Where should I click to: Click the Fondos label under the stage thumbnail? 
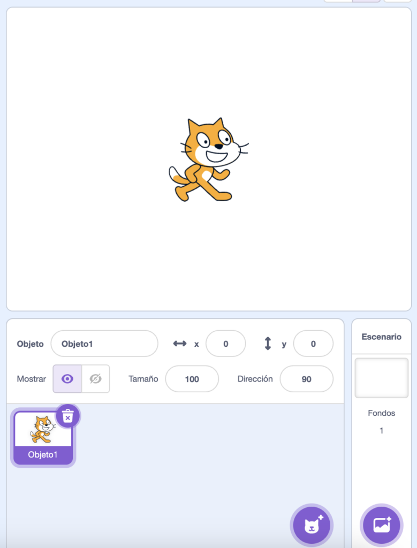point(381,413)
